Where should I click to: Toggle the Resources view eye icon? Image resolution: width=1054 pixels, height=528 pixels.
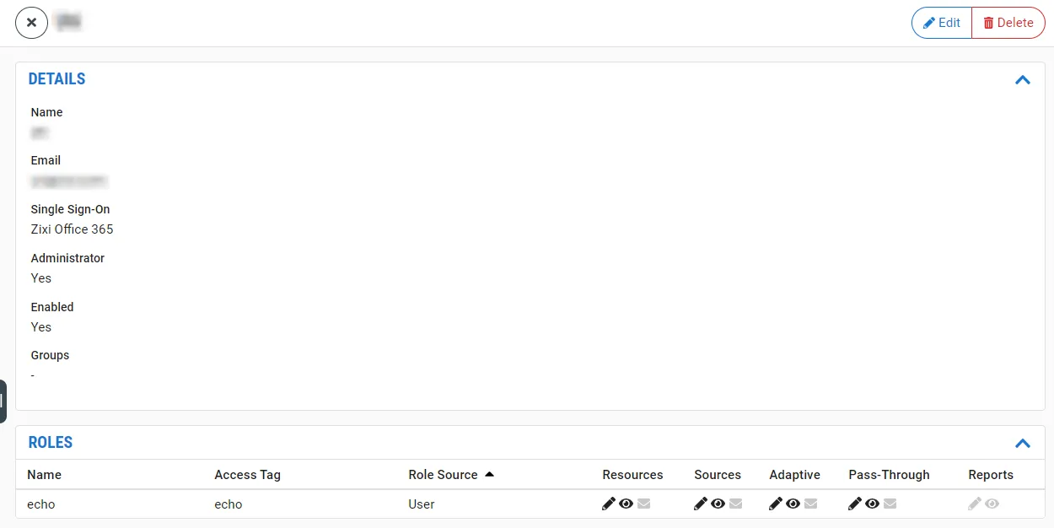point(626,504)
